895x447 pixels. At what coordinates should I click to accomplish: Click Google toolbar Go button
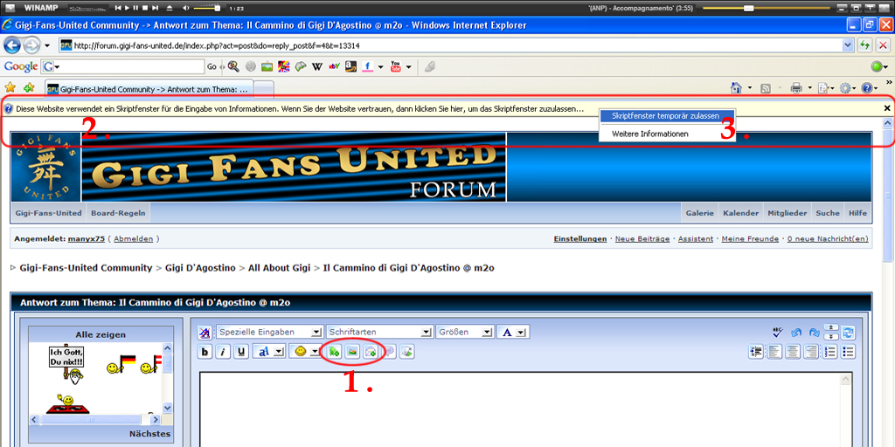tap(212, 66)
